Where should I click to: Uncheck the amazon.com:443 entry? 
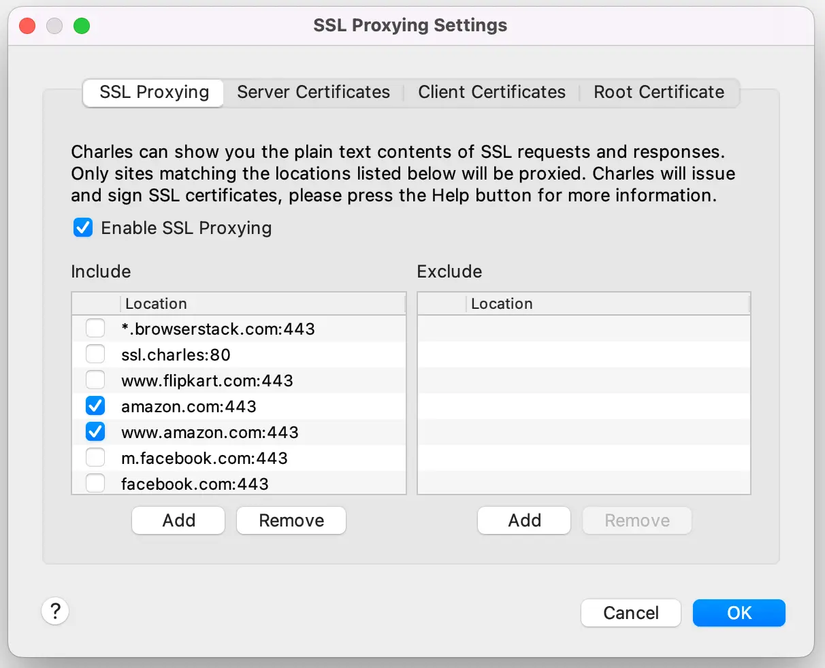95,406
